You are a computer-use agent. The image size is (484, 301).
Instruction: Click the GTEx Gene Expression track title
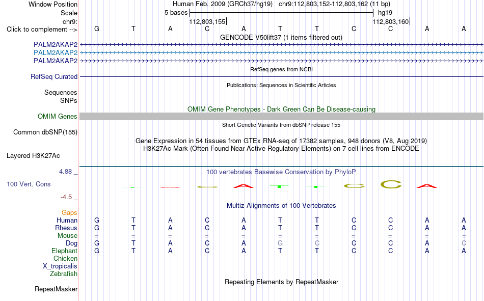[x=281, y=141]
